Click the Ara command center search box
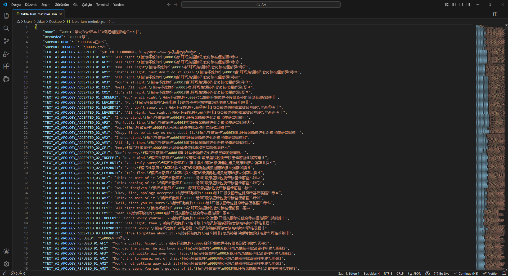 click(x=261, y=5)
